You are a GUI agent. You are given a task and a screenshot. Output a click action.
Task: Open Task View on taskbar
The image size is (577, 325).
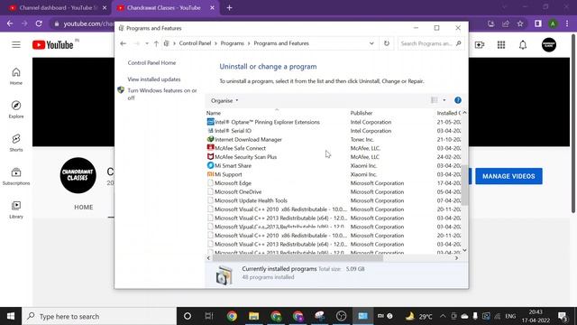pos(209,316)
